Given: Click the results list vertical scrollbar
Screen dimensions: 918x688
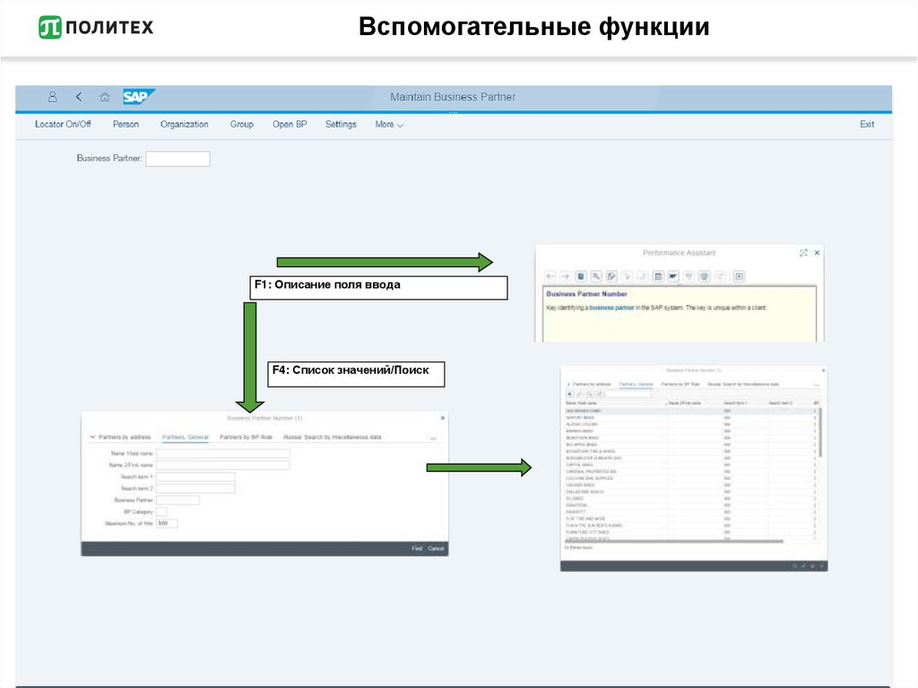Looking at the screenshot, I should click(820, 431).
